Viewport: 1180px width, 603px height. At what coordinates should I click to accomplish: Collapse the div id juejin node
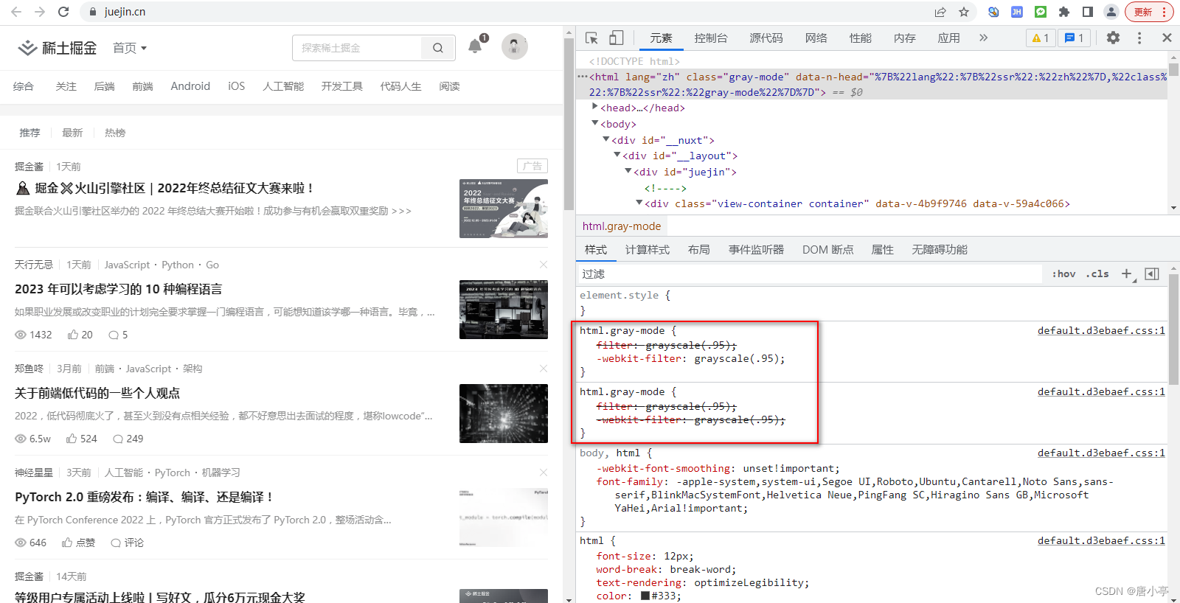point(628,171)
